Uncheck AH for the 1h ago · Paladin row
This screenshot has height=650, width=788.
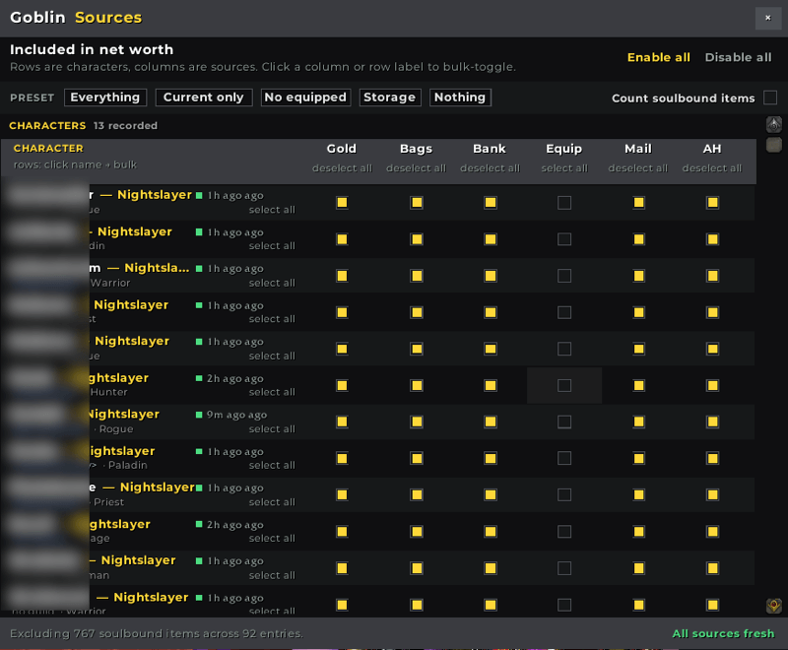point(712,459)
